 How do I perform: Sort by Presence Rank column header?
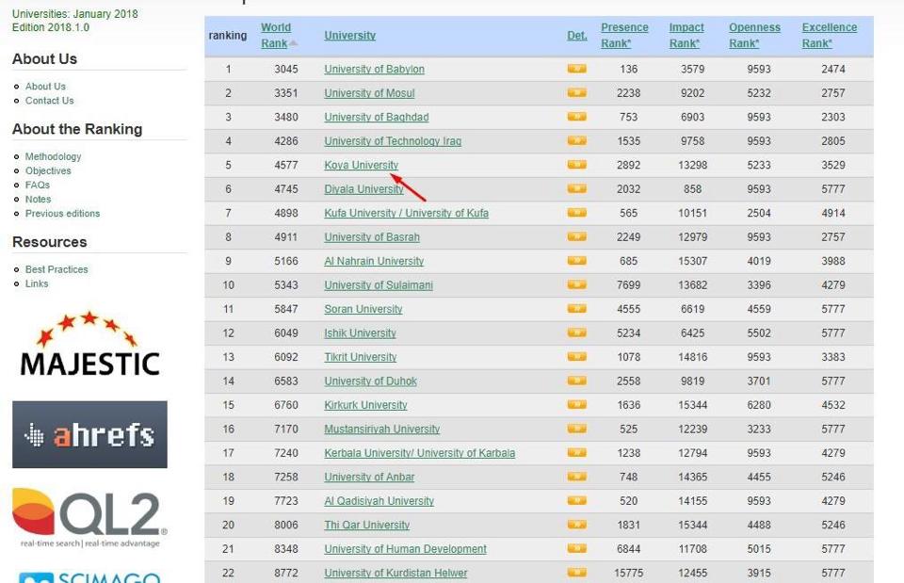(624, 35)
